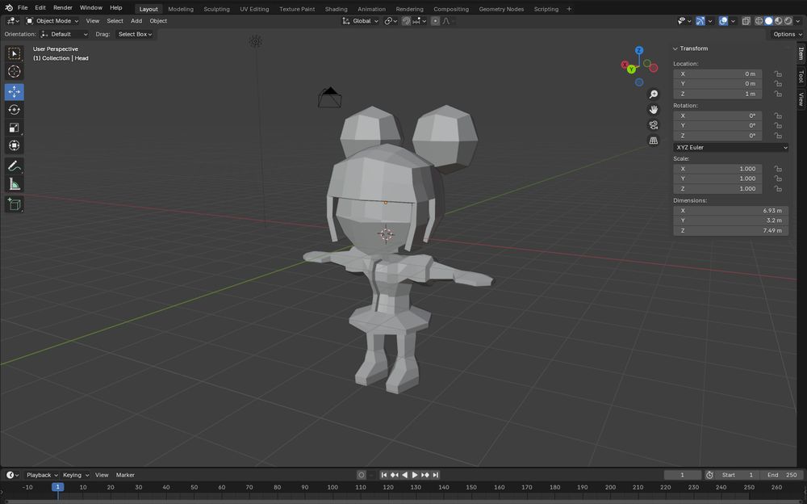This screenshot has height=504, width=807.
Task: Switch to the Modeling workspace tab
Action: tap(181, 9)
